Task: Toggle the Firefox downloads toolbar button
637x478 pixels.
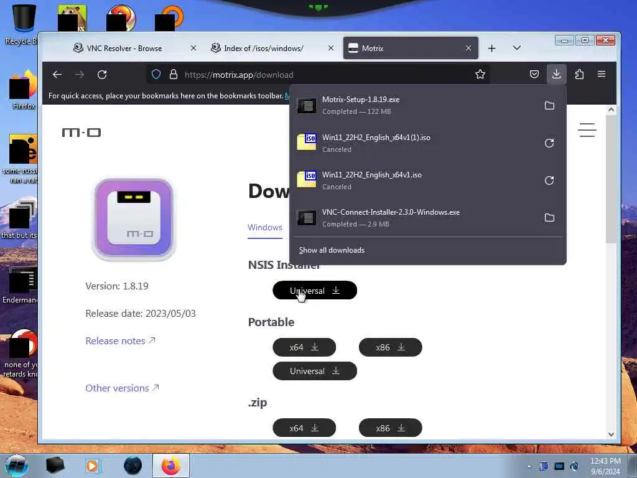Action: coord(556,75)
